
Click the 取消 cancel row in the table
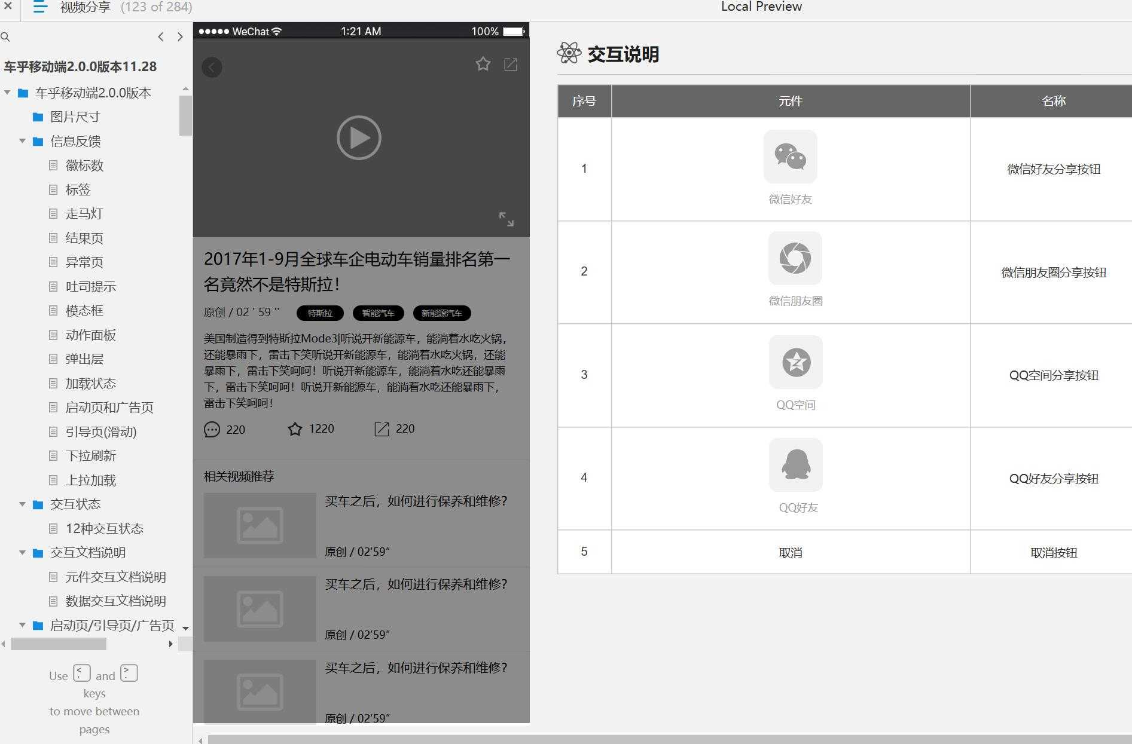[790, 552]
